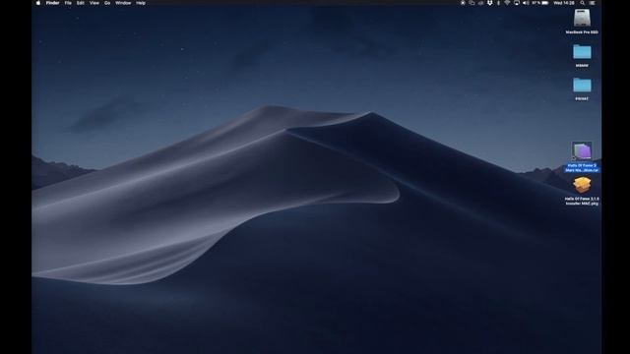Image resolution: width=630 pixels, height=354 pixels.
Task: Select the Halls Of Fame installer .pkg icon
Action: pyautogui.click(x=582, y=186)
